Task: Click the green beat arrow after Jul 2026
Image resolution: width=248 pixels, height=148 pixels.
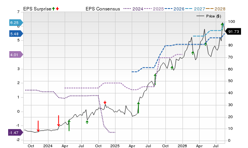Action: [222, 26]
